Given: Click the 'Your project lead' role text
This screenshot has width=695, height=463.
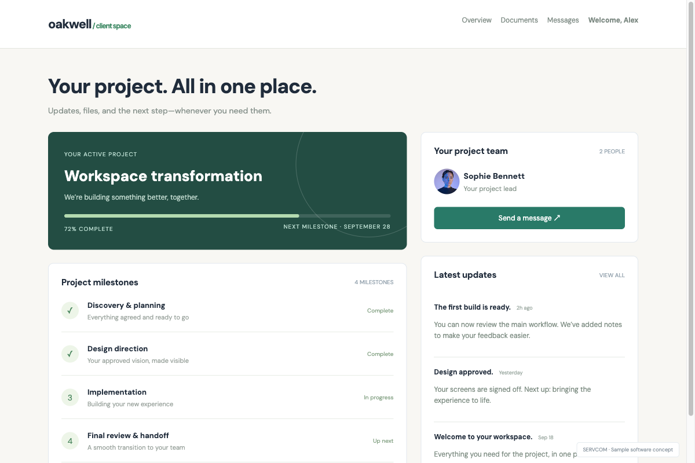Looking at the screenshot, I should 490,189.
